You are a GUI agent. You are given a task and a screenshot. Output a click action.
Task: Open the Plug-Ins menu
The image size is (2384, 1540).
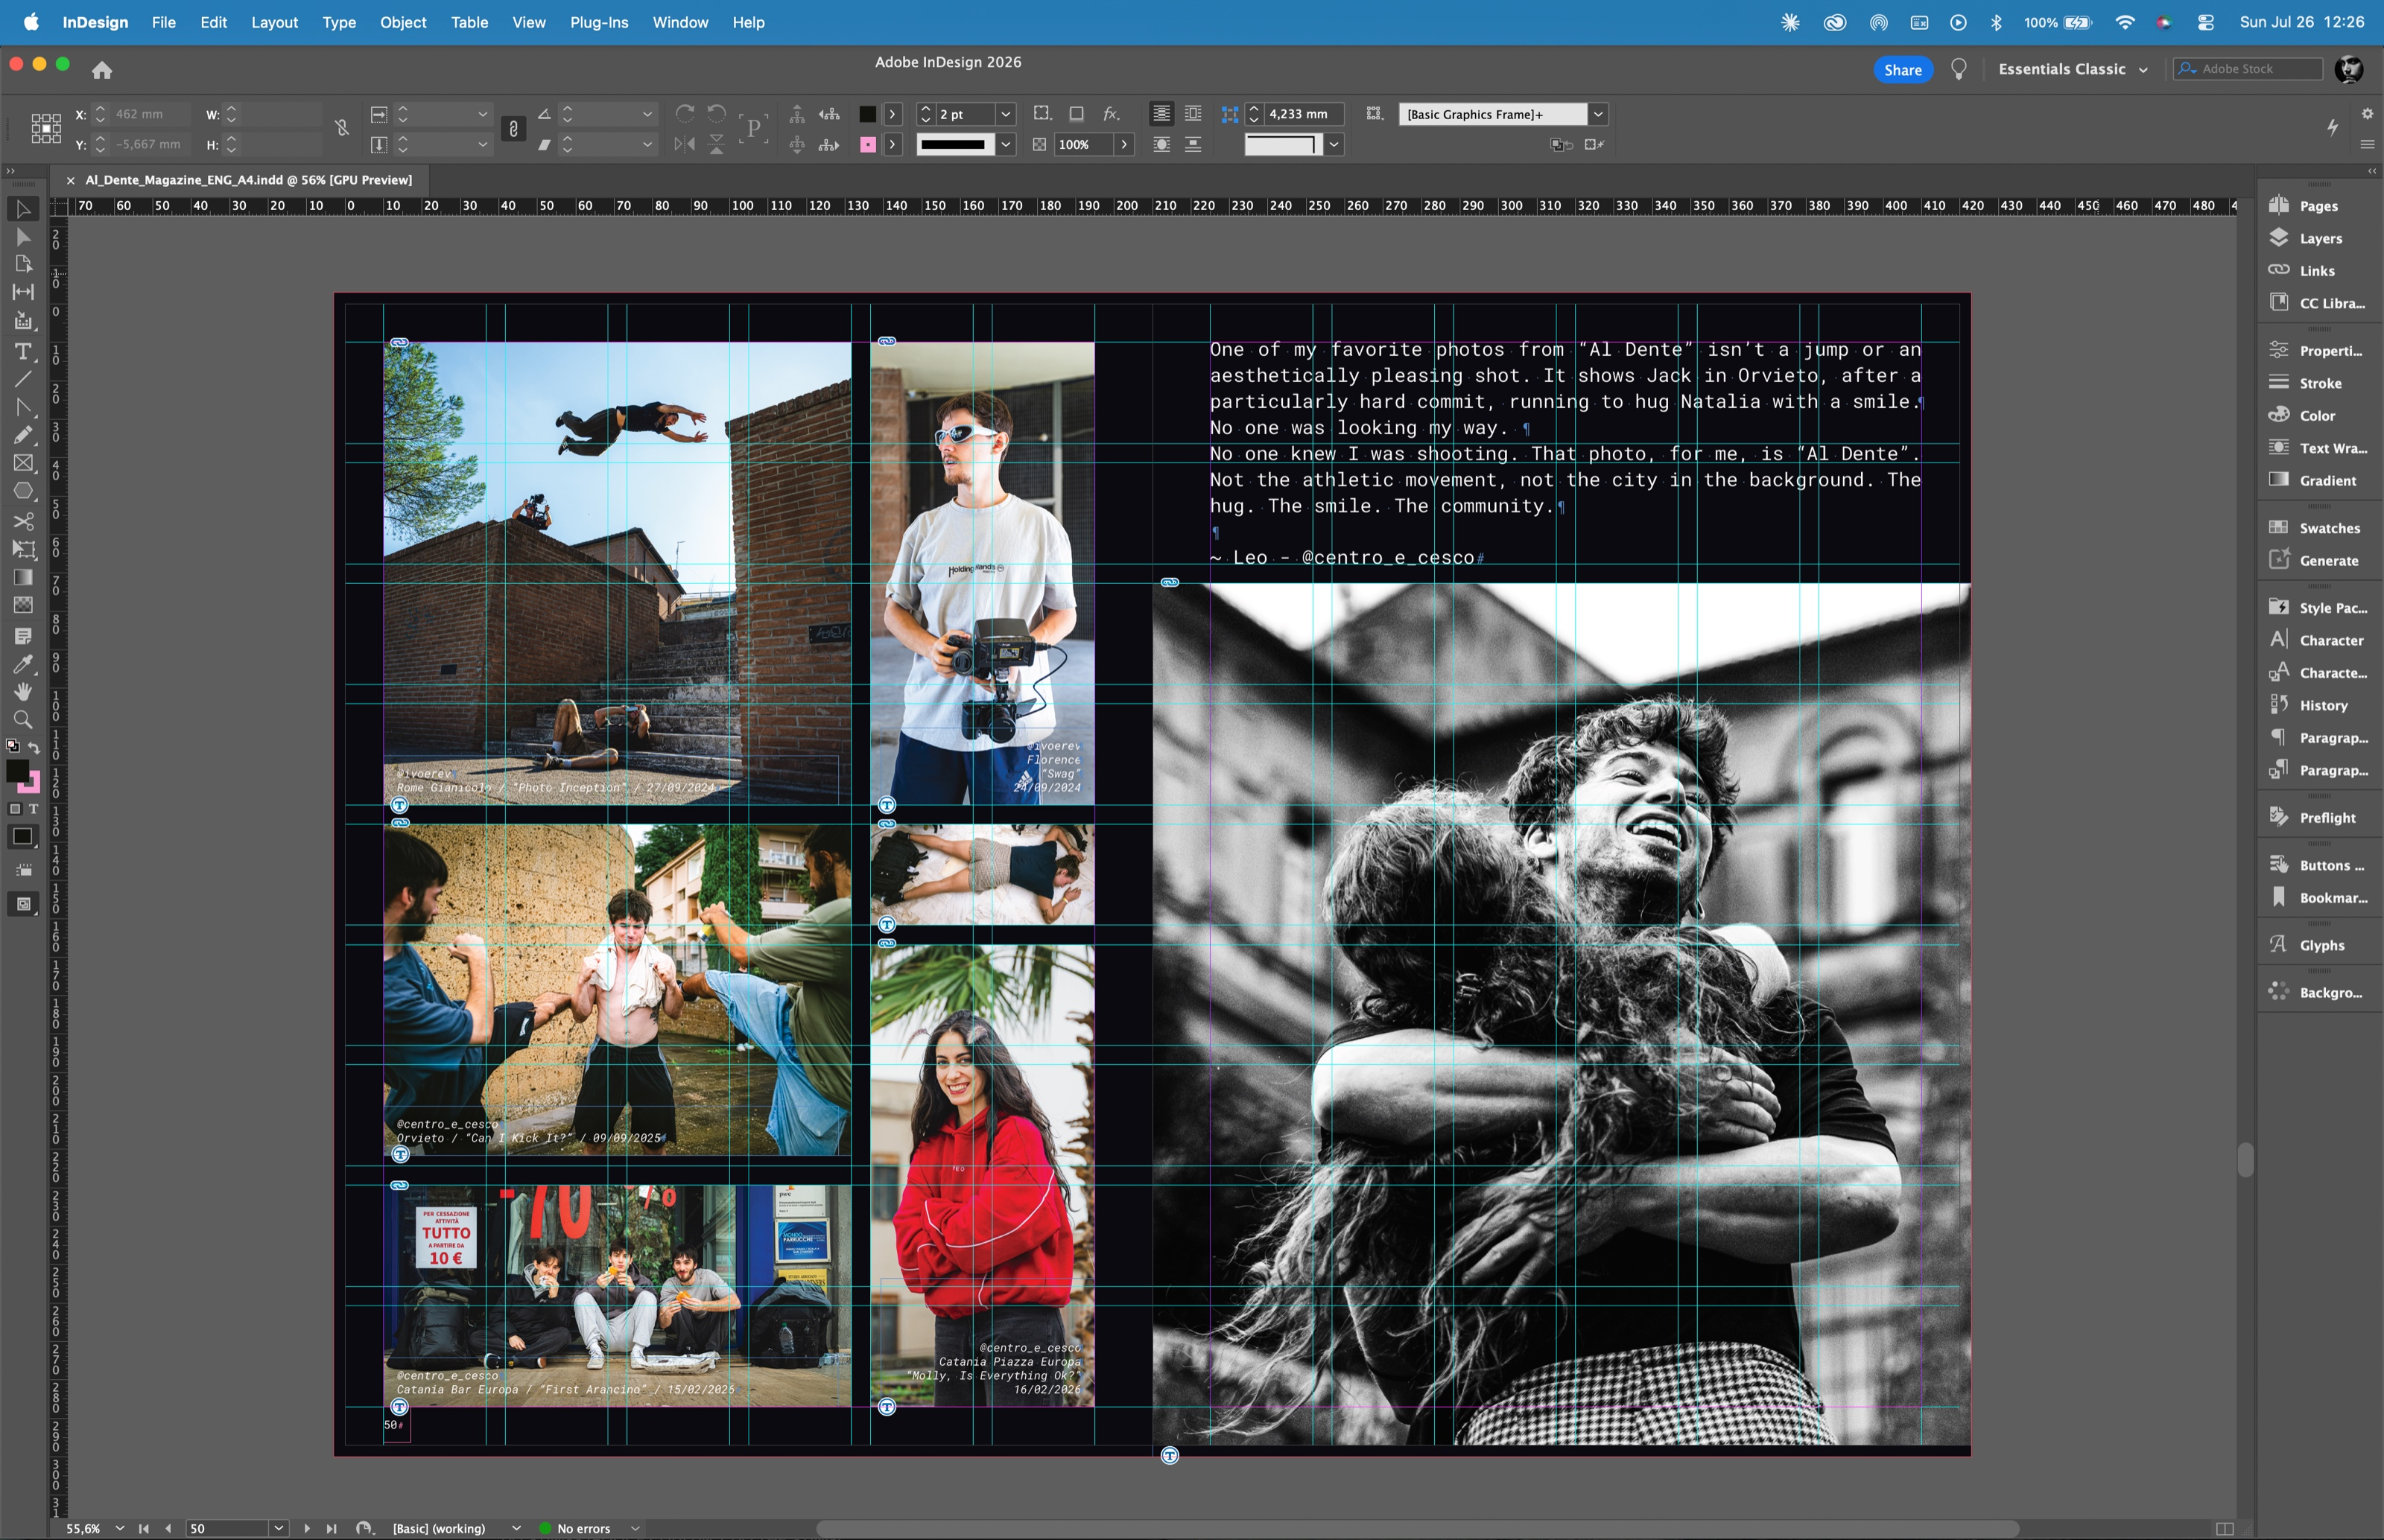(x=599, y=22)
